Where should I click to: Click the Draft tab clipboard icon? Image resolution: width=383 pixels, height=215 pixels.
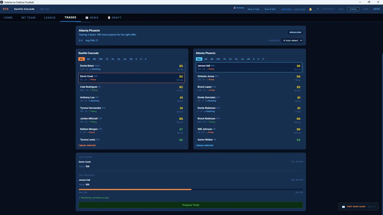[109, 18]
